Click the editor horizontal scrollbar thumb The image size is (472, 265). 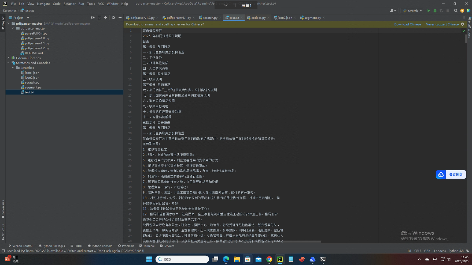pyautogui.click(x=231, y=241)
